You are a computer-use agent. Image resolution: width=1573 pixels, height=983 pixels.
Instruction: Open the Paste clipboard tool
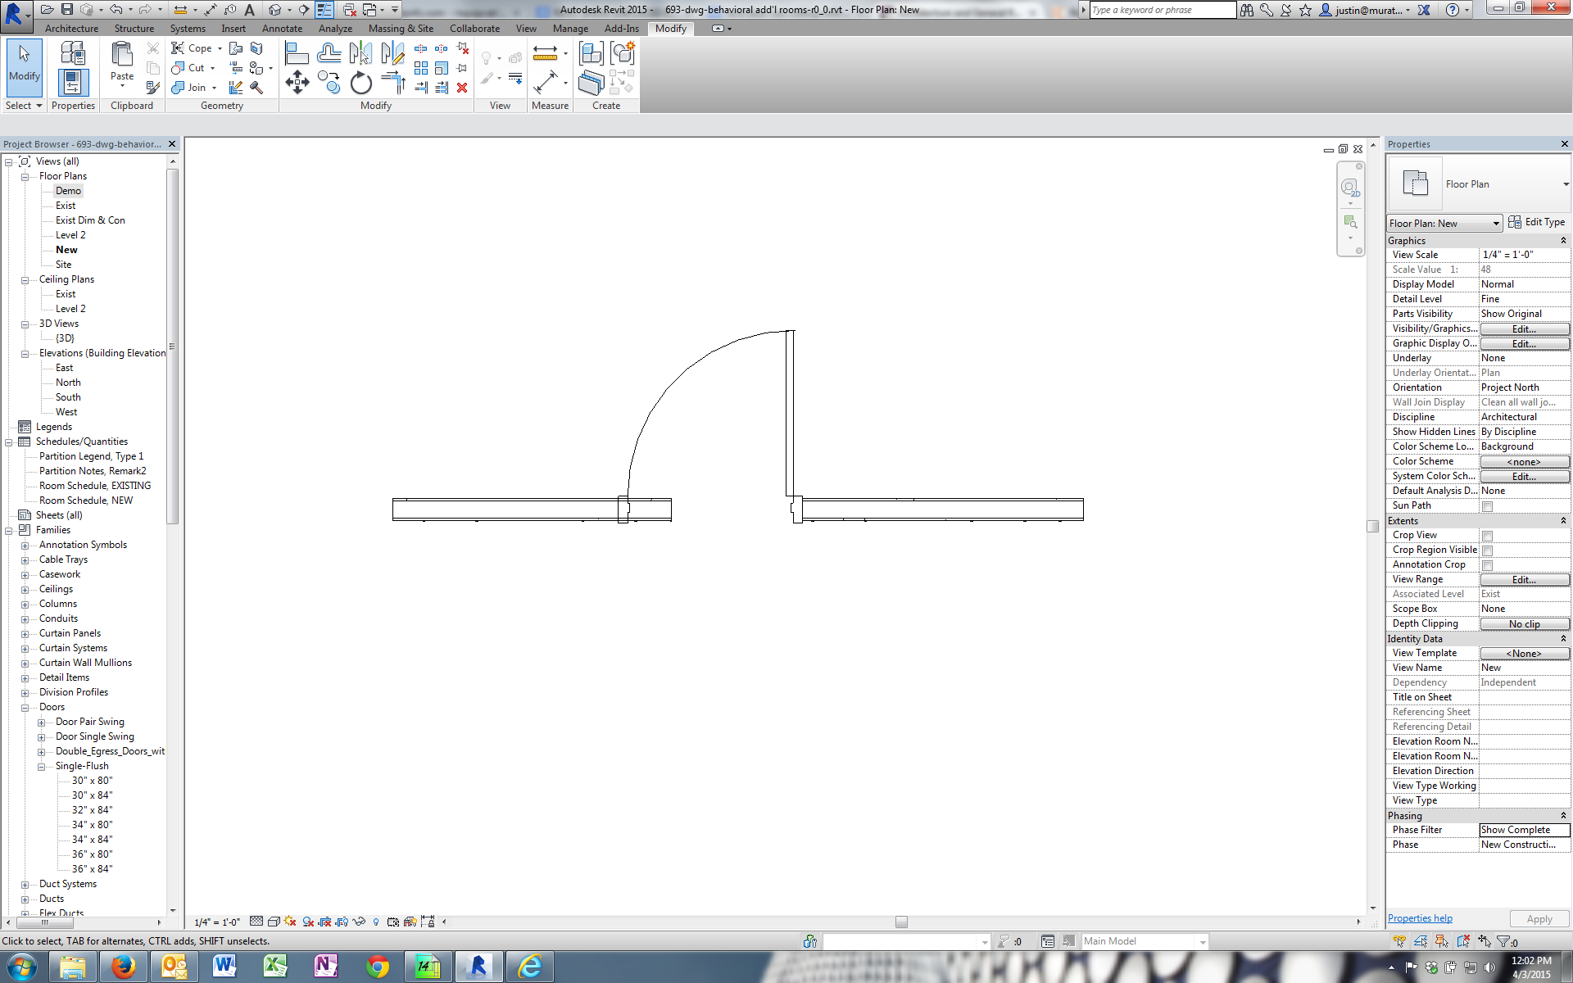[122, 63]
